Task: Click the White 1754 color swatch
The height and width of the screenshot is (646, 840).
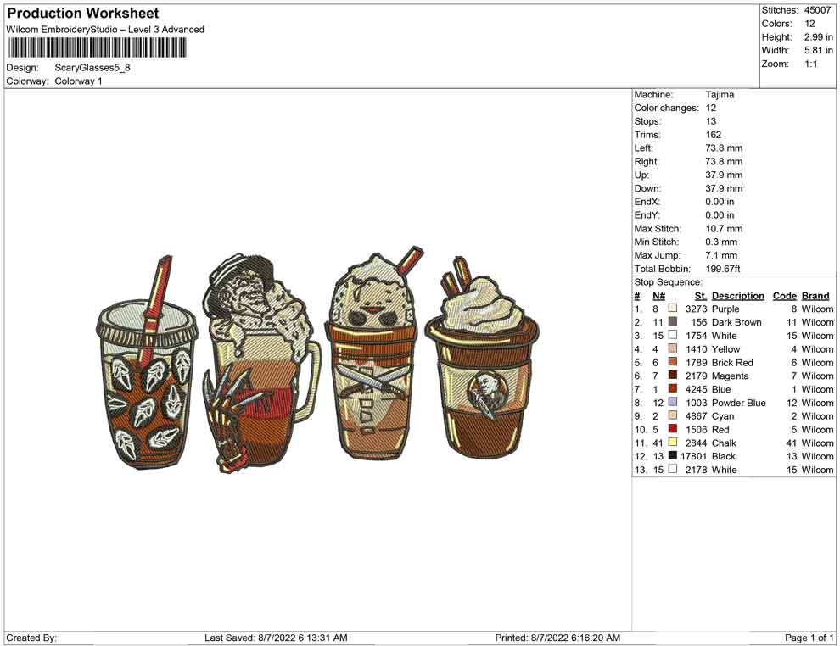Action: click(x=673, y=335)
